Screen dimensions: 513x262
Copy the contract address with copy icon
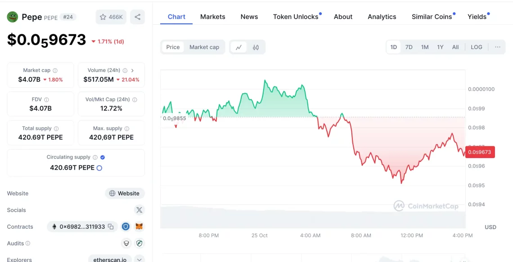click(x=111, y=227)
